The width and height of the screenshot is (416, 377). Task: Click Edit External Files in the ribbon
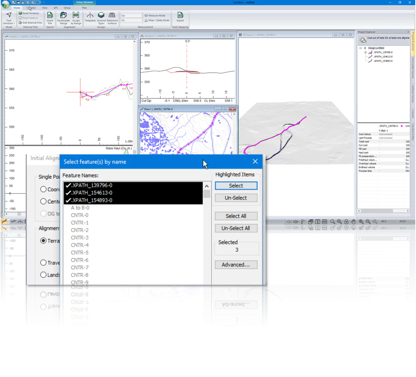(31, 23)
